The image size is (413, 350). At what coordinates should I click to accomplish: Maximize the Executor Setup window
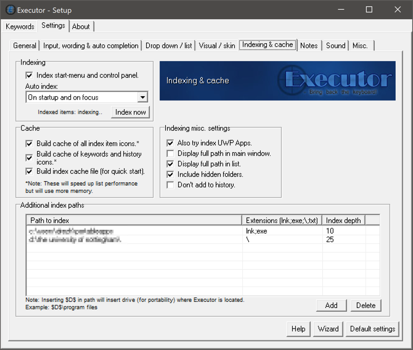pos(369,10)
